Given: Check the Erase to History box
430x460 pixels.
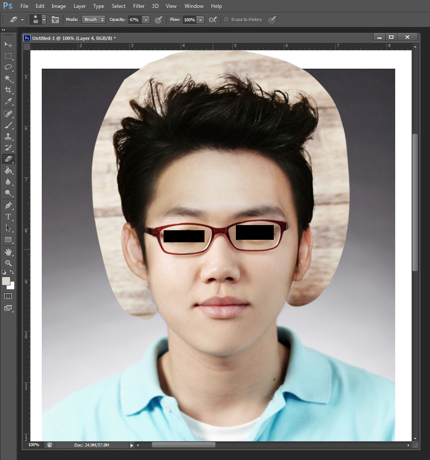Looking at the screenshot, I should point(226,20).
